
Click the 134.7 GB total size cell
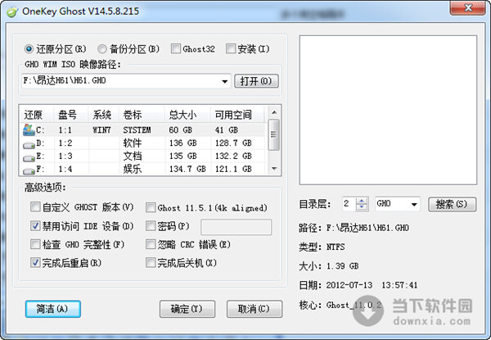click(x=187, y=170)
